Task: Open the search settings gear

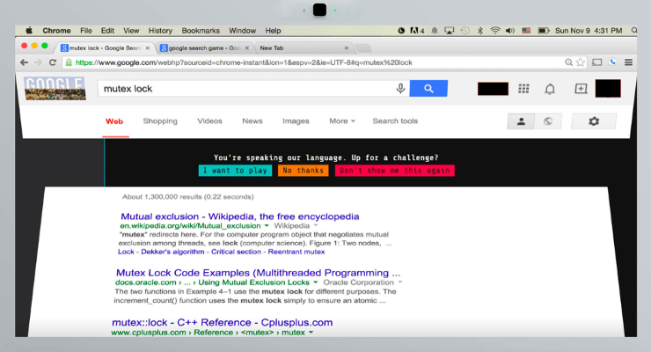Action: pyautogui.click(x=593, y=121)
